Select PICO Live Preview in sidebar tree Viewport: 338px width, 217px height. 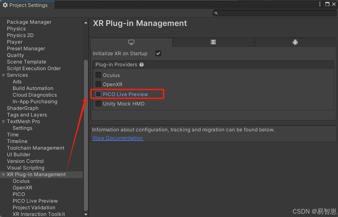tap(35, 201)
